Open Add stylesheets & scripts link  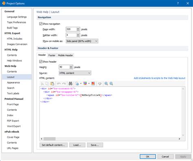(160, 78)
